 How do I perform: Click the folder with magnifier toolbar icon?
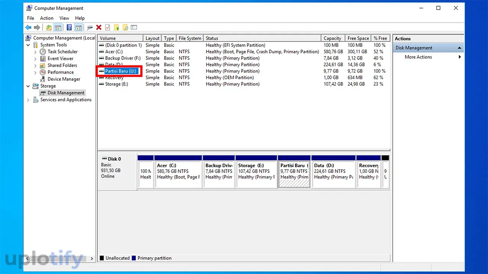(125, 27)
